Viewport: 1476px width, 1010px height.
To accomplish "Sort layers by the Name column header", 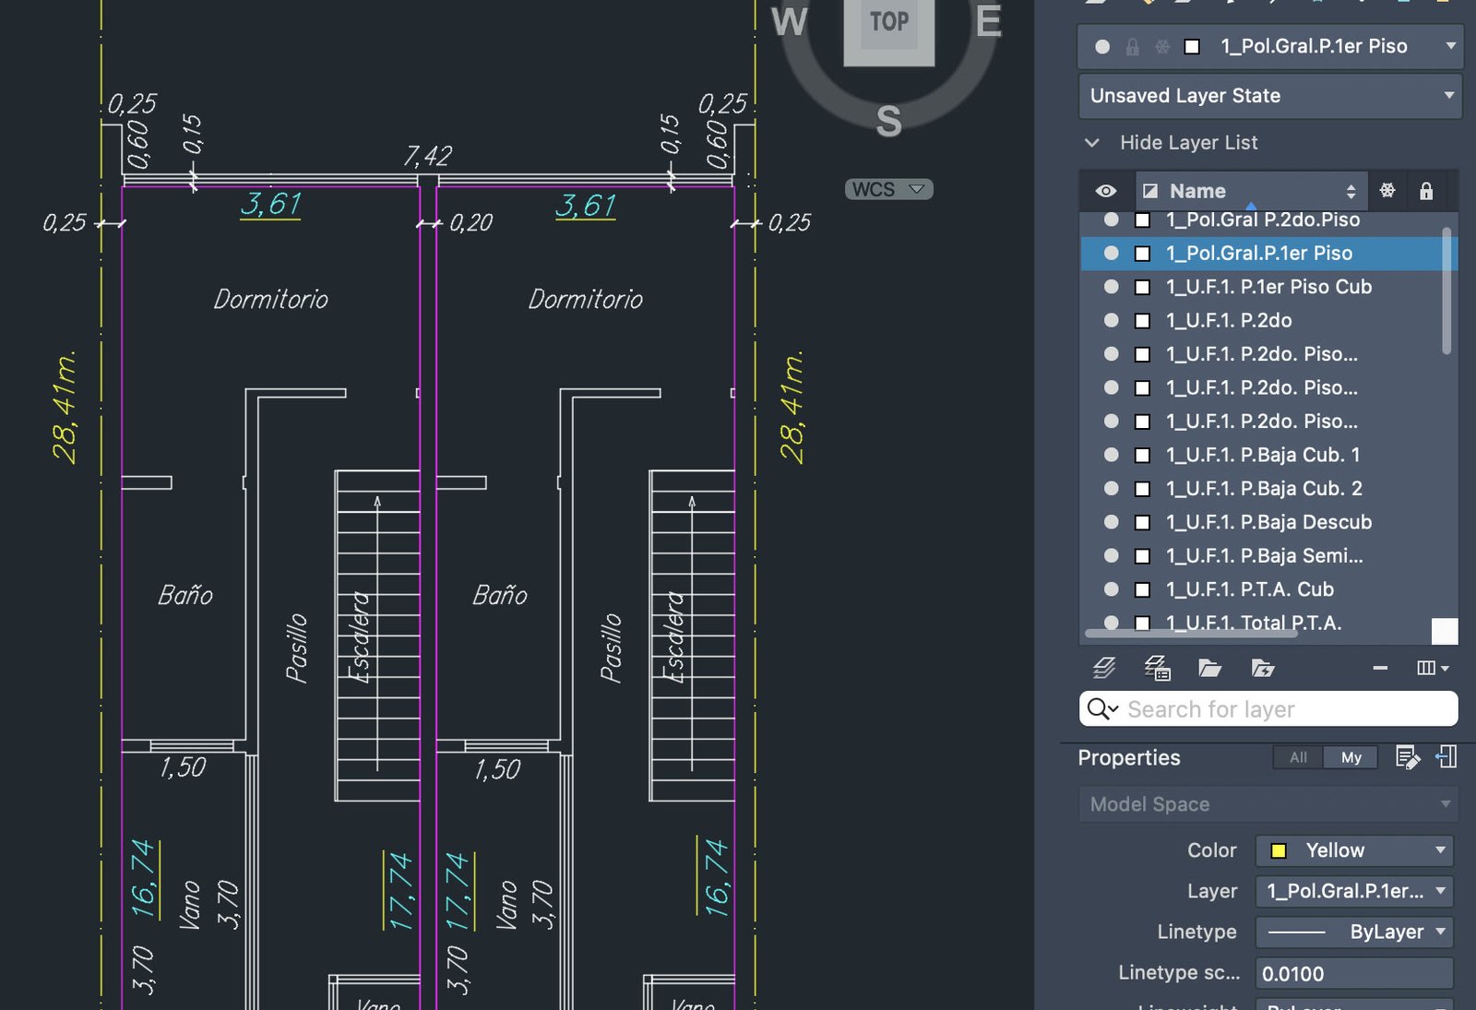I will coord(1250,191).
